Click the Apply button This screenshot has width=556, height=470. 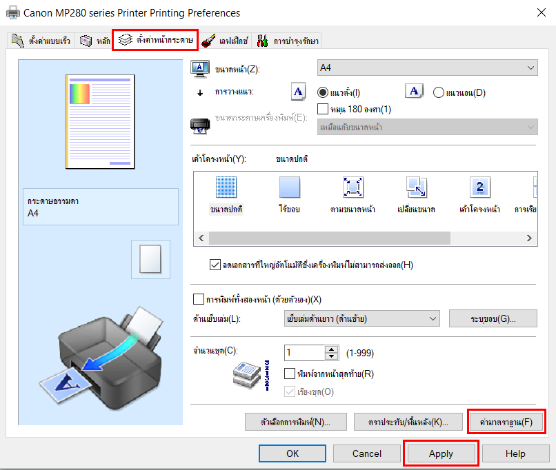[441, 453]
